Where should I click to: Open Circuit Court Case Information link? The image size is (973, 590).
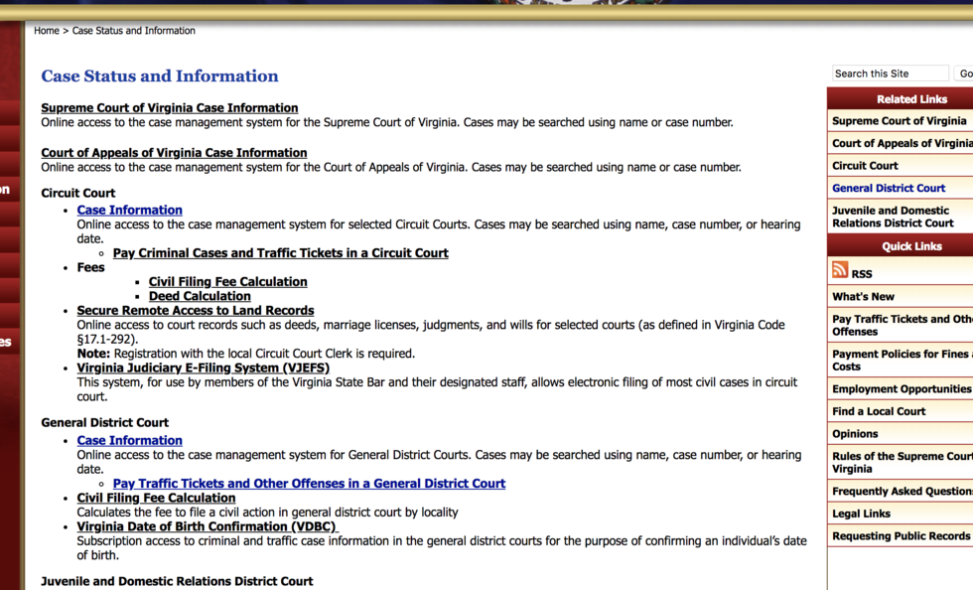[129, 211]
